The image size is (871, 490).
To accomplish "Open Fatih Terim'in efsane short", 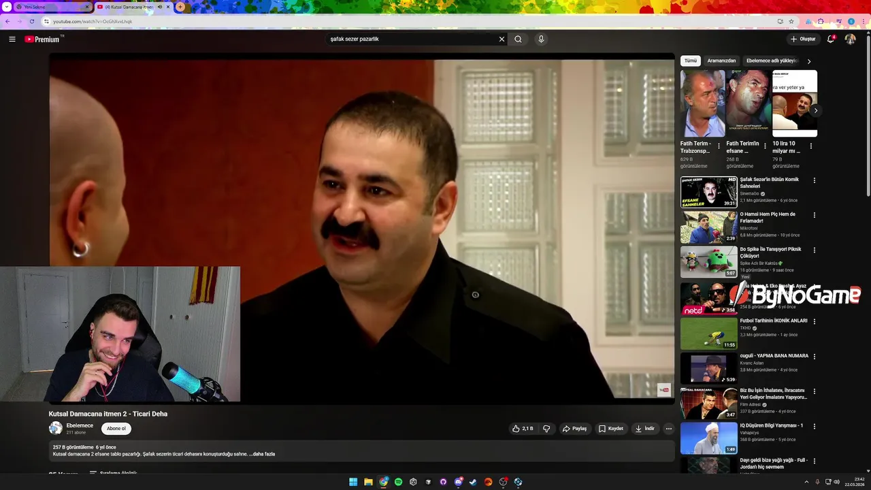I will [749, 103].
